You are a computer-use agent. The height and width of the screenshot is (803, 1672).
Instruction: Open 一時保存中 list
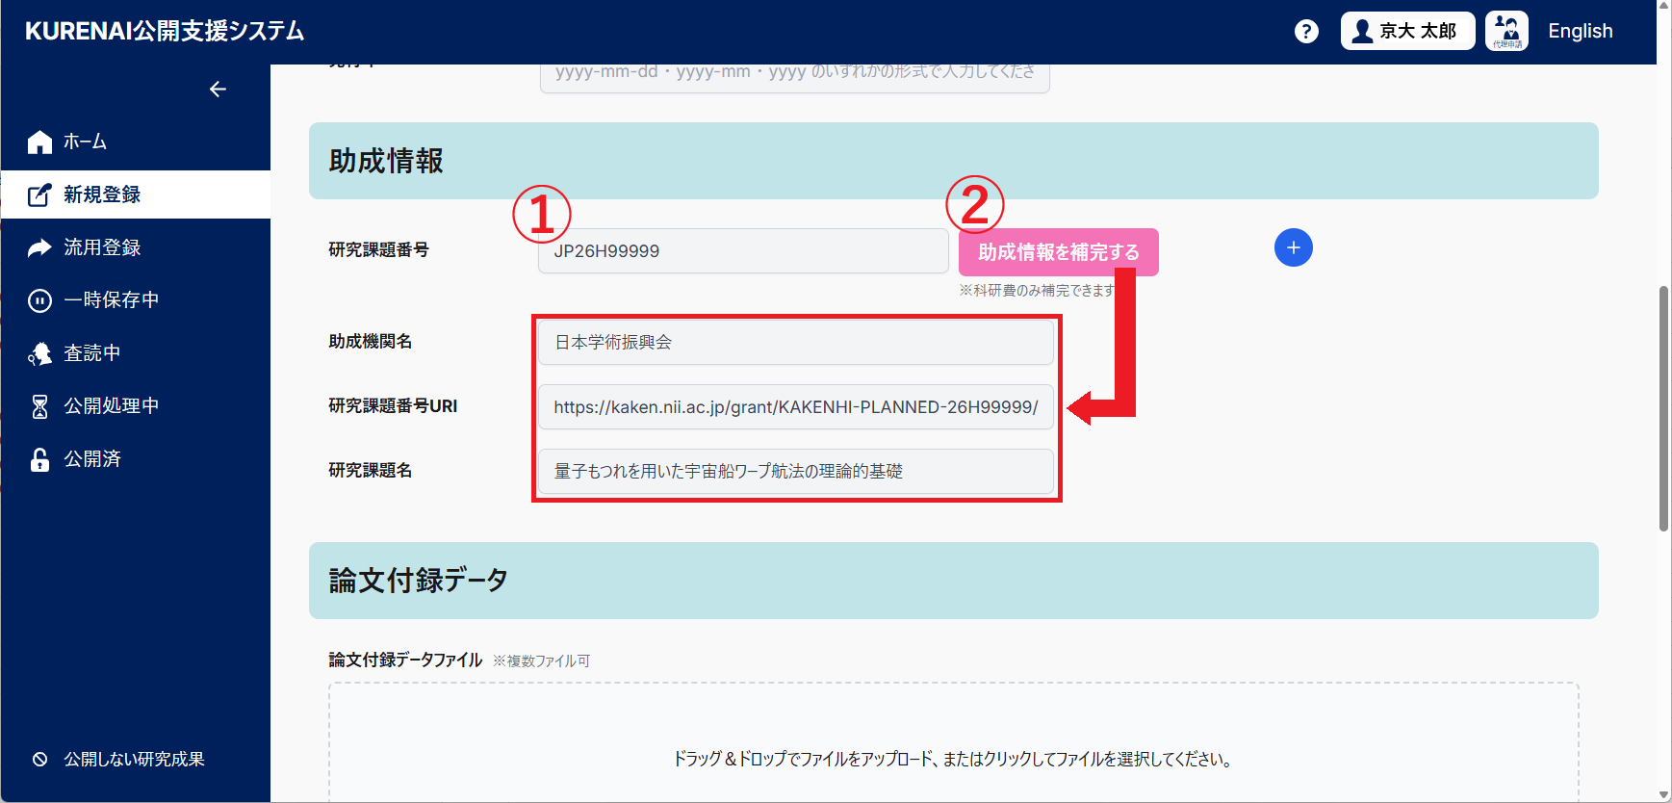(x=136, y=300)
